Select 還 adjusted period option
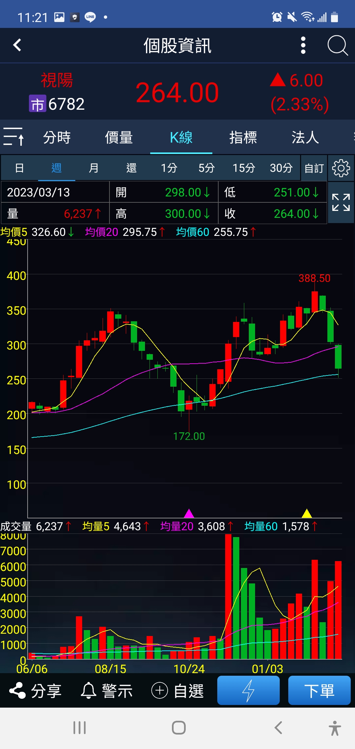Screen dimensions: 355x749 [x=131, y=168]
